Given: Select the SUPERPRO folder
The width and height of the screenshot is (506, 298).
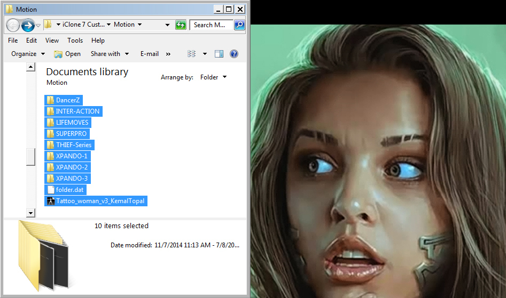Looking at the screenshot, I should click(67, 134).
